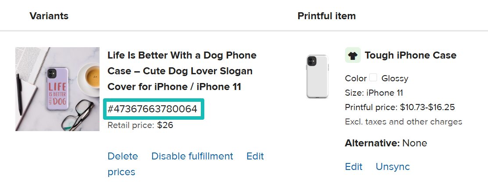488x187 pixels.
Task: Click the Disable fulfillment link
Action: pyautogui.click(x=192, y=156)
